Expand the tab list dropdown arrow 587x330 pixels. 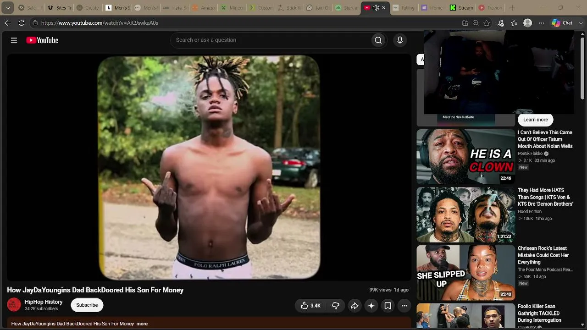(x=8, y=8)
